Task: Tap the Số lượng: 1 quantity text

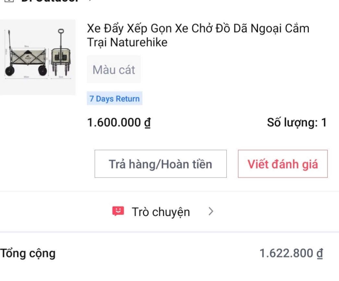Action: (297, 122)
